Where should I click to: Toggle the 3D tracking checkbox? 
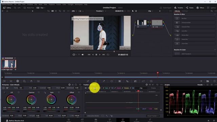130,88
